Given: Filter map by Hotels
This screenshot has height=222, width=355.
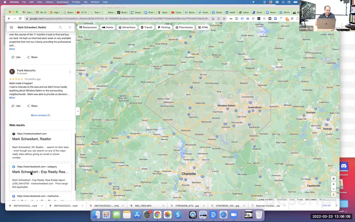Looking at the screenshot, I should coord(108,27).
